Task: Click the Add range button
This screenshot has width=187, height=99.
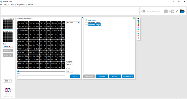Action: tap(89, 76)
